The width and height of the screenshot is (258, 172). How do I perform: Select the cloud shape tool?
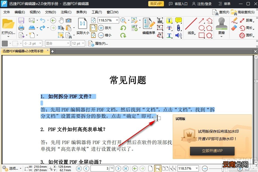209,35
